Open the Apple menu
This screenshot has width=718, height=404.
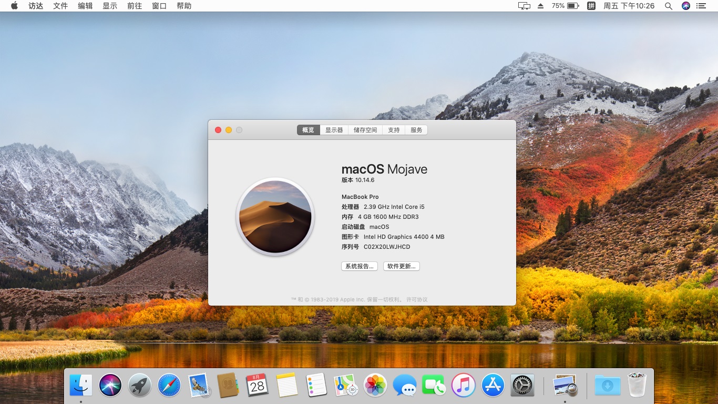14,6
